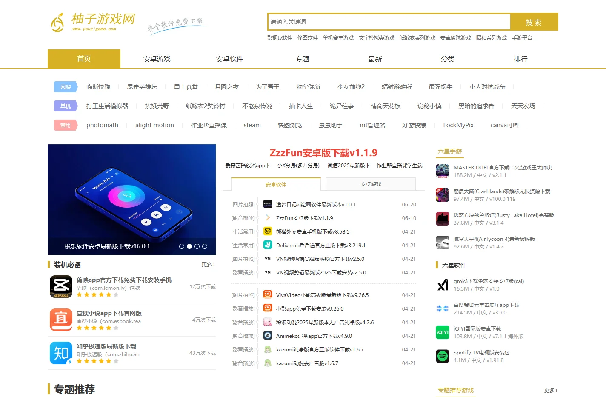
Task: Open the 专题 navigation item
Action: (302, 59)
